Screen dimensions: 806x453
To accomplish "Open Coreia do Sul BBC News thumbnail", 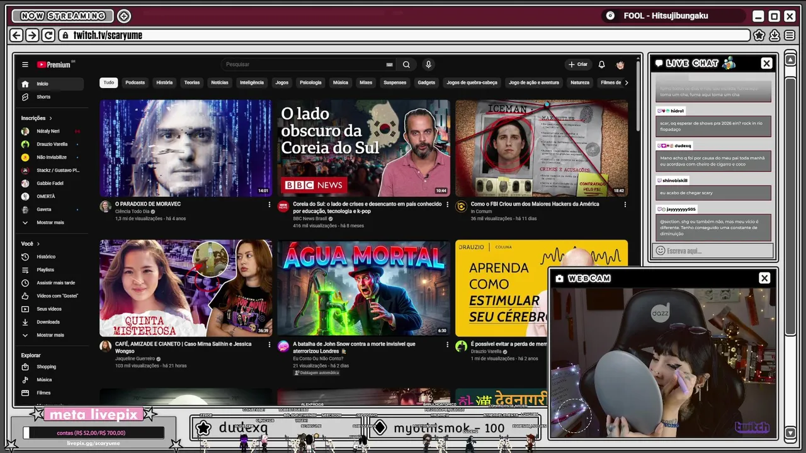I will 364,148.
